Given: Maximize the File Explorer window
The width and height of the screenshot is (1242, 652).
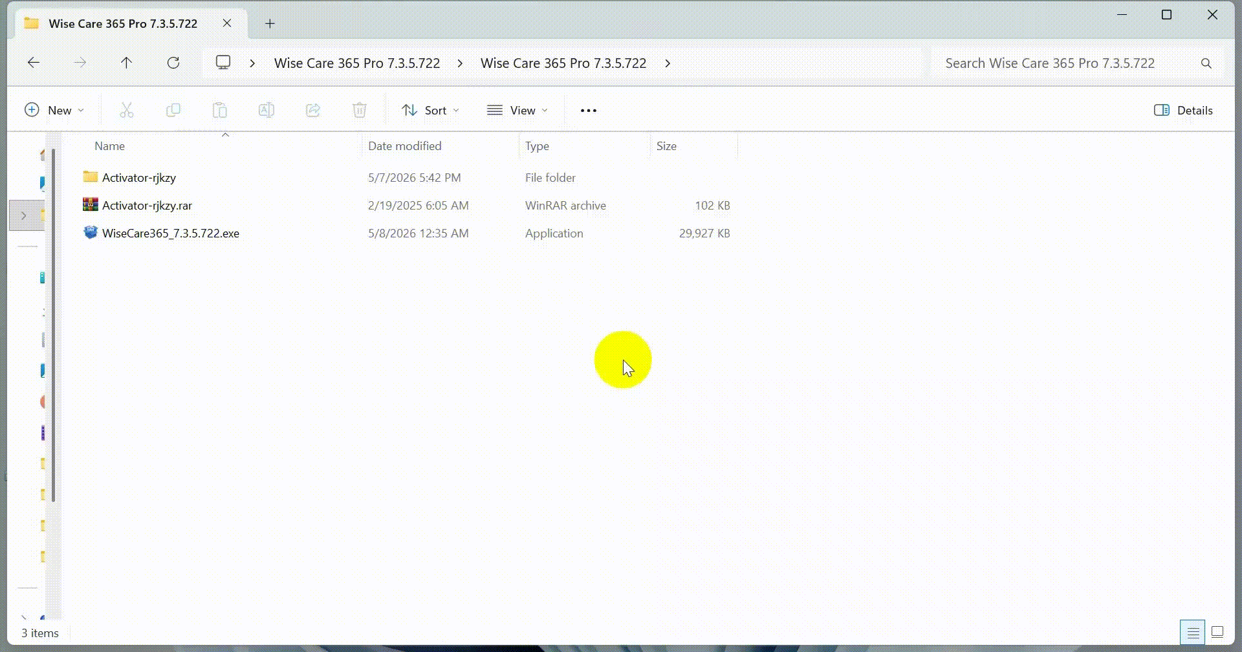Looking at the screenshot, I should 1167,14.
